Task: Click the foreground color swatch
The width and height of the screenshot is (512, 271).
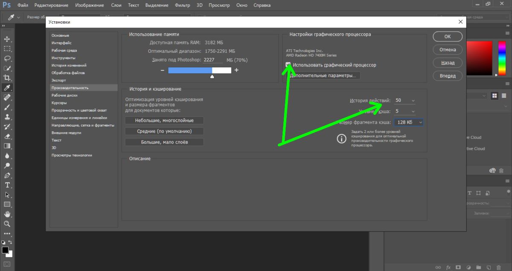Action: pyautogui.click(x=5, y=250)
